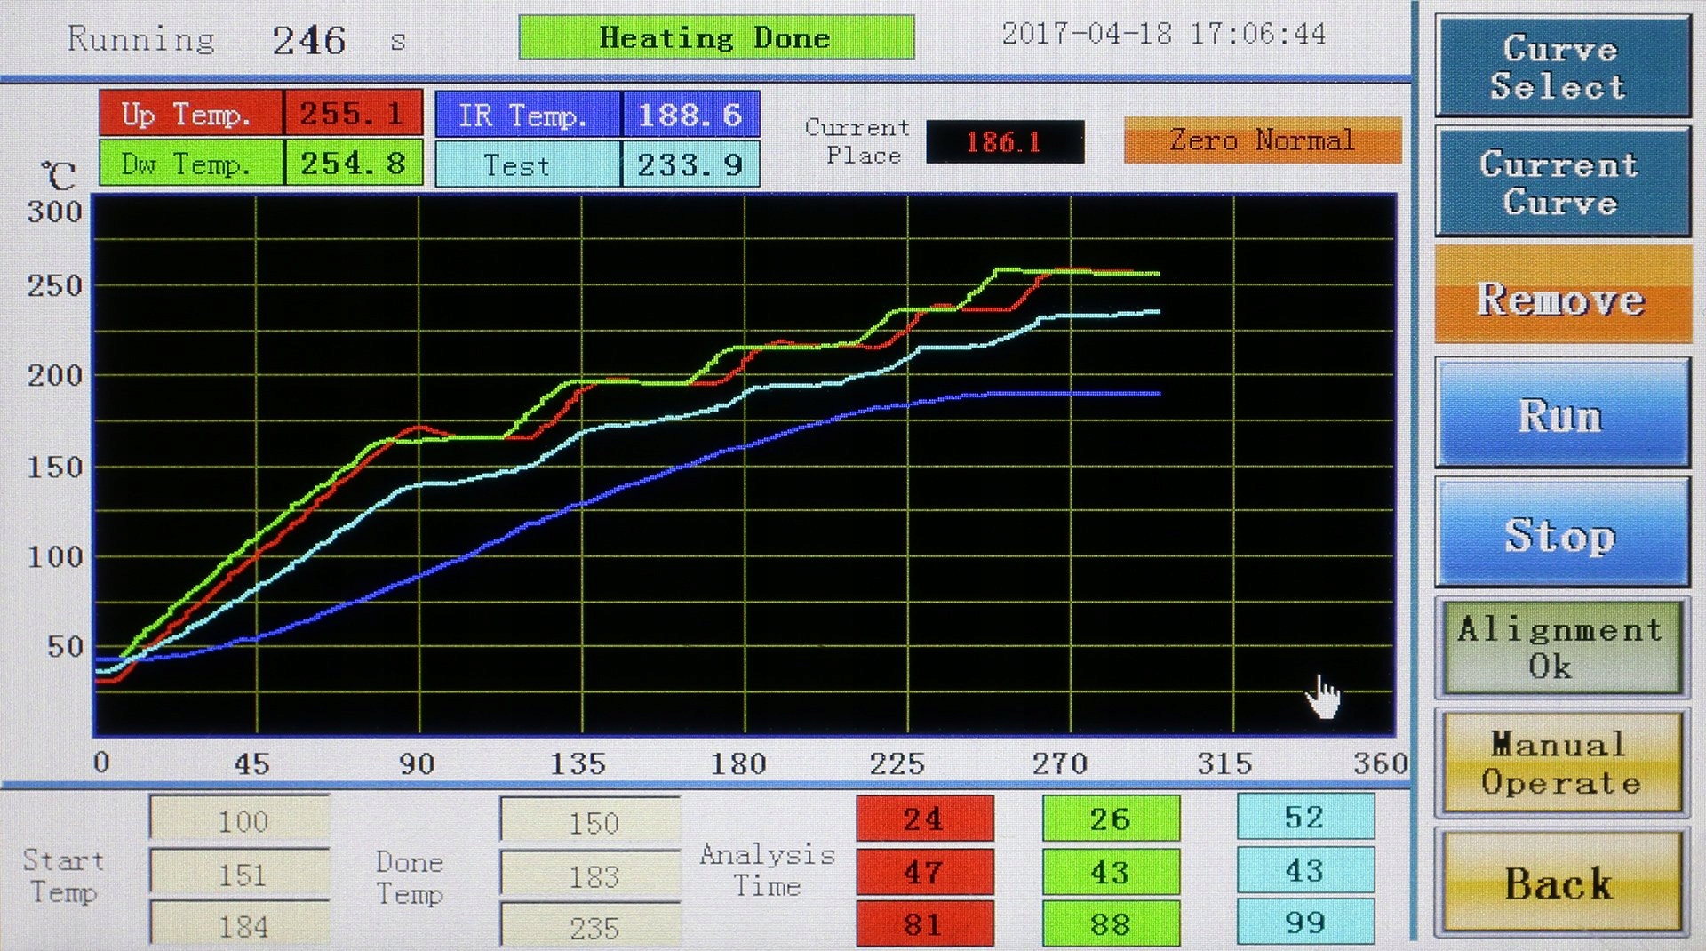Screen dimensions: 1706x951
Task: Click the IR Temp. reading 188.6
Action: [690, 114]
